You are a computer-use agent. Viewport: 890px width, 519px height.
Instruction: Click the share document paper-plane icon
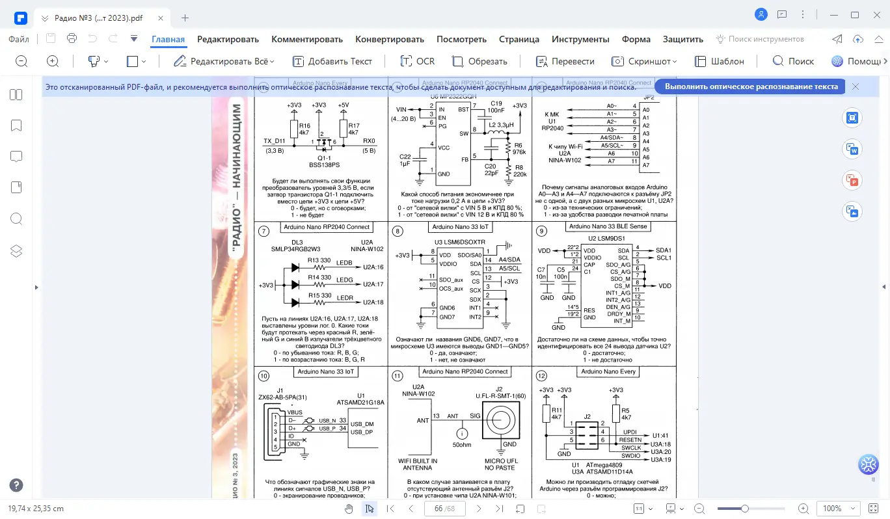(838, 39)
